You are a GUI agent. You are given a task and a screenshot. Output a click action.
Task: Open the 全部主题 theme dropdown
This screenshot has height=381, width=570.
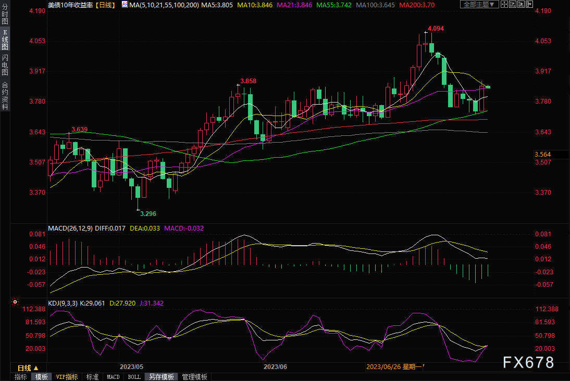(479, 5)
